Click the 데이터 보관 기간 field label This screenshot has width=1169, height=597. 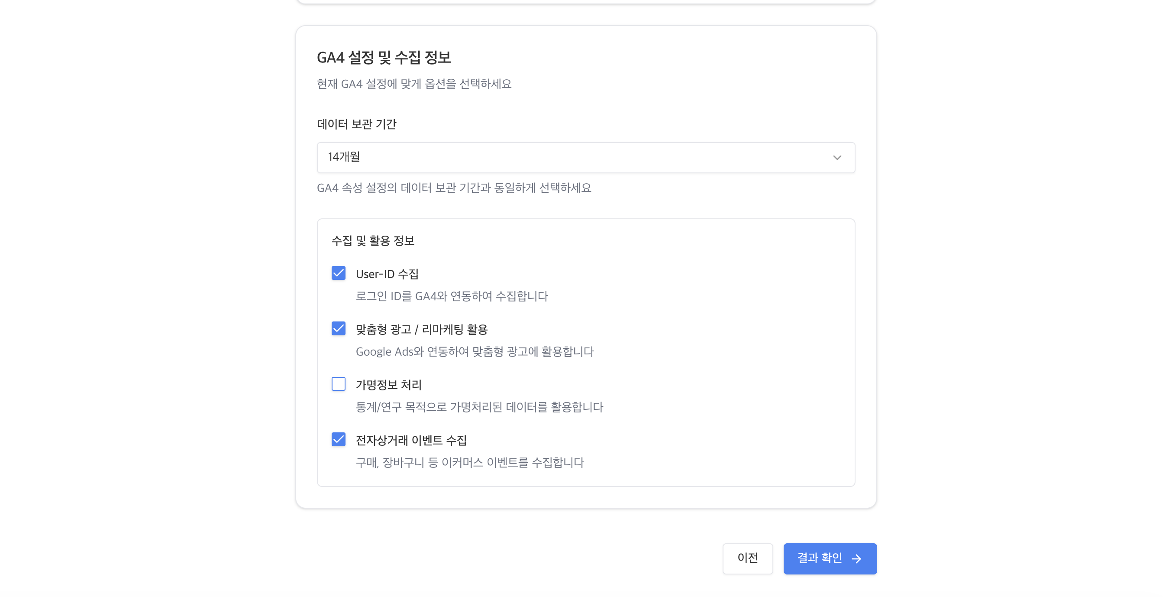357,124
